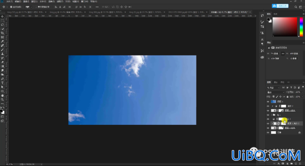Toggle Show Transform Controls checkbox
The image size is (305, 166).
pyautogui.click(x=36, y=7)
